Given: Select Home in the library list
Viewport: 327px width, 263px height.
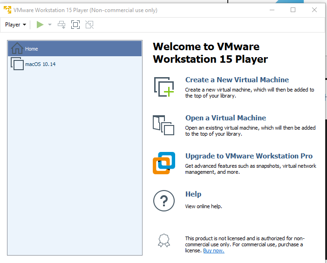Looking at the screenshot, I should [75, 48].
